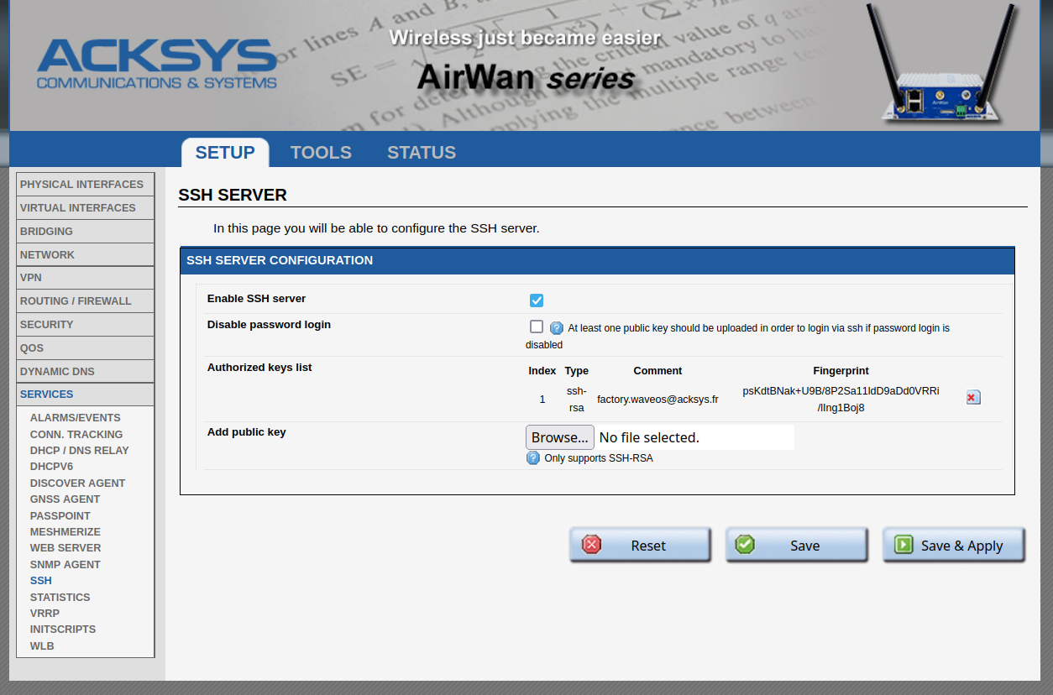The width and height of the screenshot is (1053, 695).
Task: Click the AirWan router device image
Action: click(x=940, y=67)
